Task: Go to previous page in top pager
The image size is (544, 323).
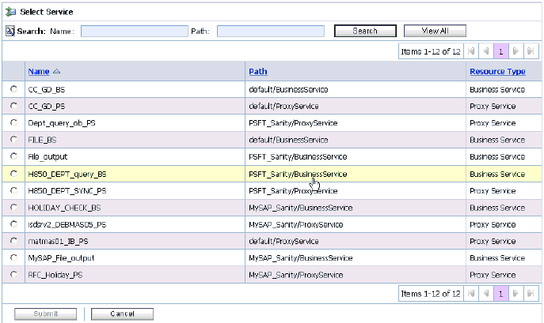Action: point(486,51)
